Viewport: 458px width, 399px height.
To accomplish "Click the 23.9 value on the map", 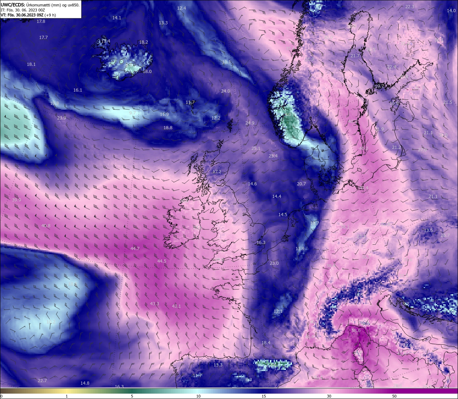I will click(x=62, y=118).
